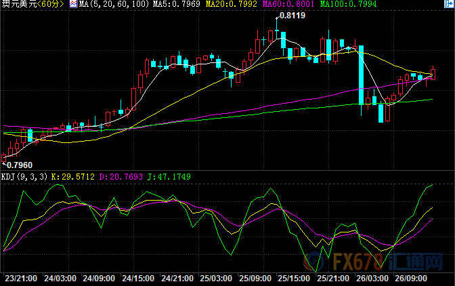The image size is (455, 286).
Task: Click the J:47.1749 value
Action: coord(169,176)
